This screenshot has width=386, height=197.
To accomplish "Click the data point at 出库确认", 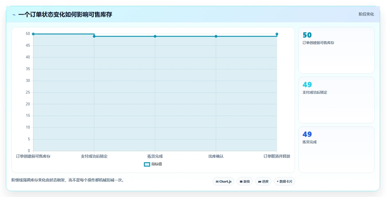I will [x=216, y=36].
